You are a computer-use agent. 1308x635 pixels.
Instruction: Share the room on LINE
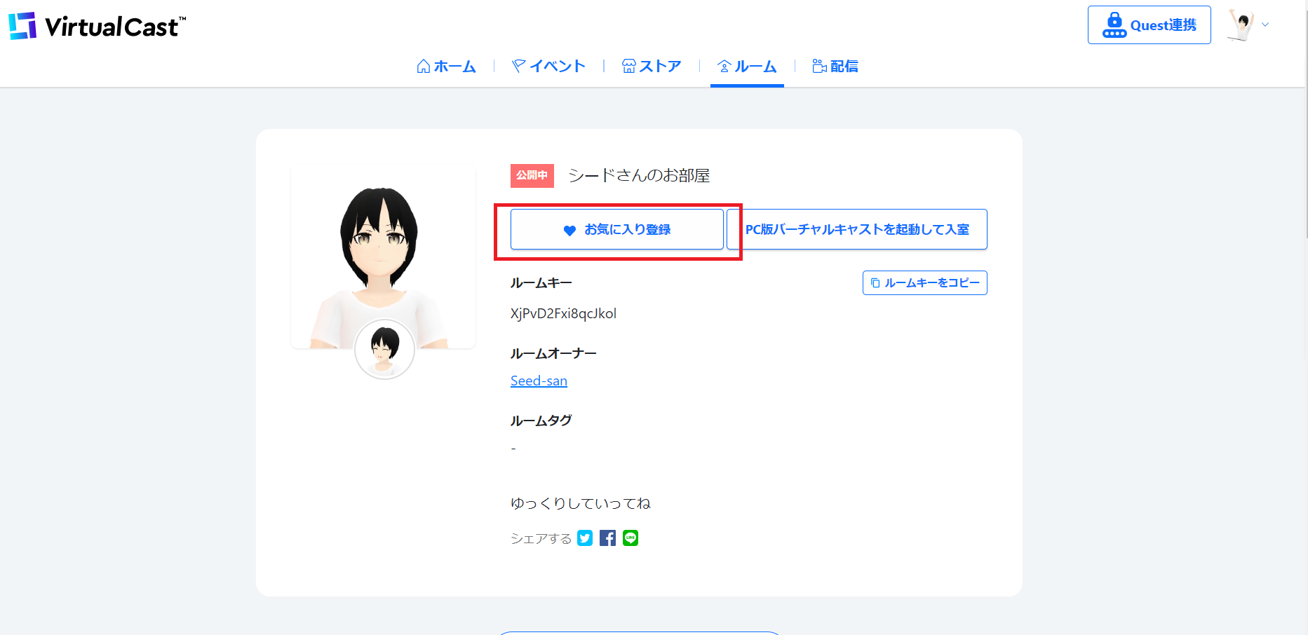[x=631, y=538]
